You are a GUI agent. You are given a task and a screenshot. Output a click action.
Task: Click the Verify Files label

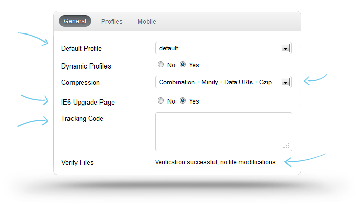click(77, 163)
